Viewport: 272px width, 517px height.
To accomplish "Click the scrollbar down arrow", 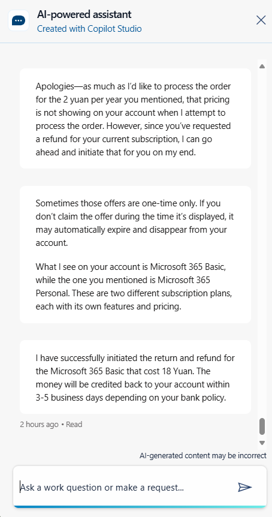I will pos(262,443).
